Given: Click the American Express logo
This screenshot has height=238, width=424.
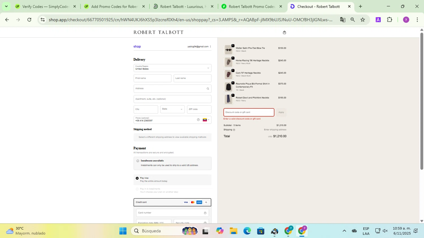Looking at the screenshot, I should pyautogui.click(x=199, y=202).
